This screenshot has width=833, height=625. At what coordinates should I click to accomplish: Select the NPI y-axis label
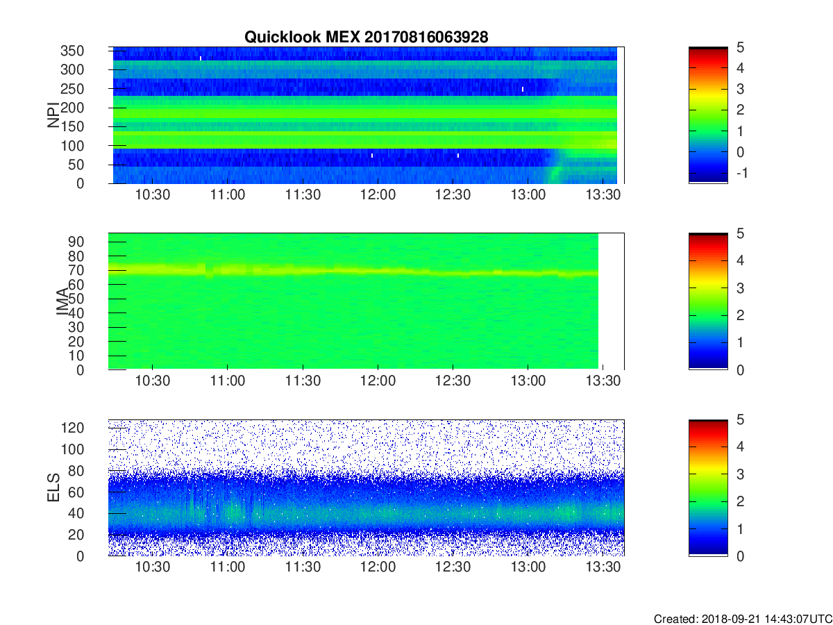point(53,115)
